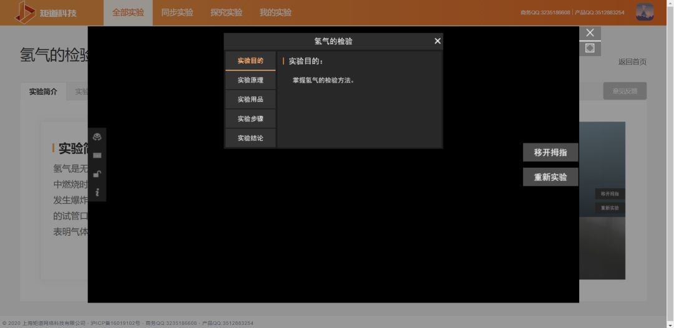Screen dimensions: 674x328
Task: Close the experiment player overlay
Action: pyautogui.click(x=590, y=32)
